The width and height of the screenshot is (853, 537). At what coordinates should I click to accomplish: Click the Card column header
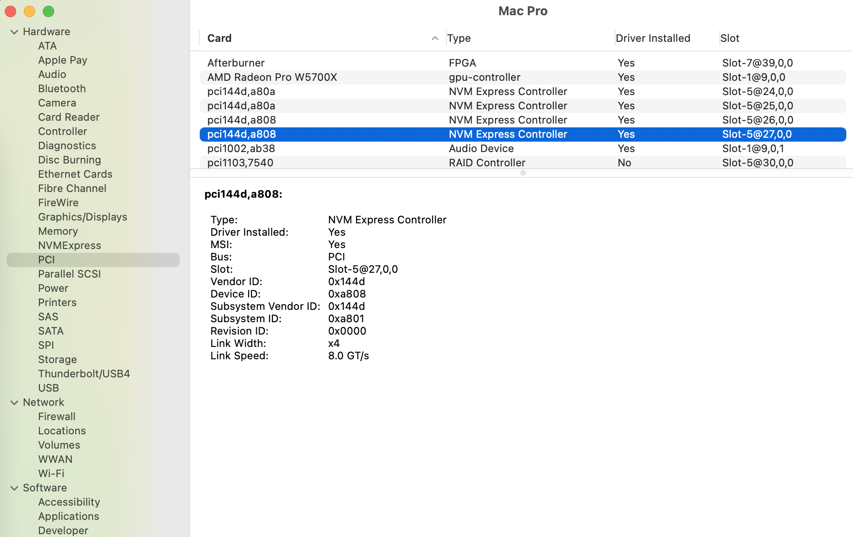[x=219, y=38]
